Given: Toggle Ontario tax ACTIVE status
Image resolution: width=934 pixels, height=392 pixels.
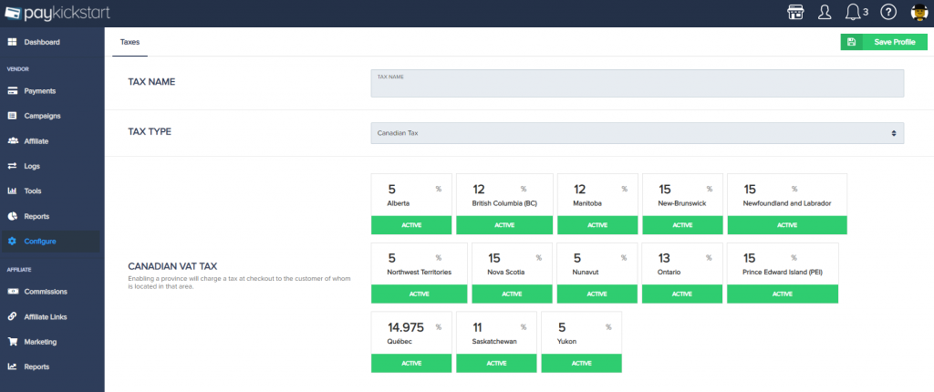Looking at the screenshot, I should click(x=682, y=294).
